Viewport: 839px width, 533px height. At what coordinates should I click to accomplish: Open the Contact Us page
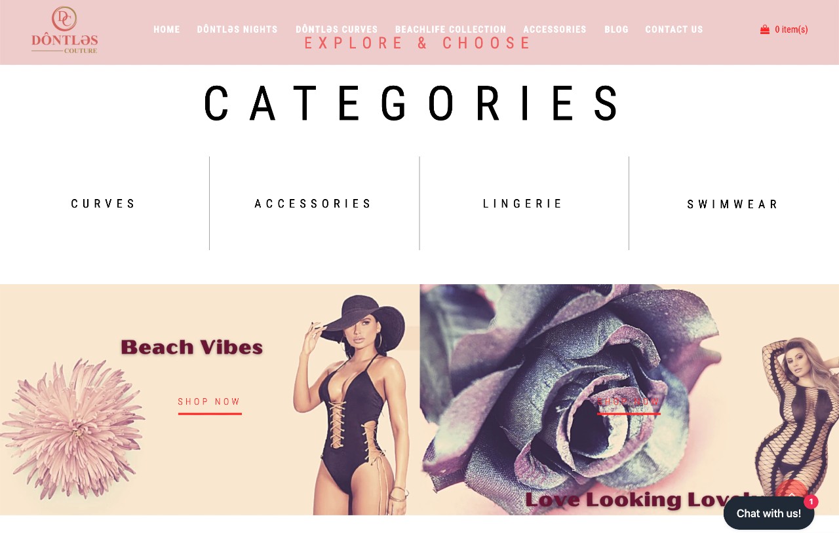pyautogui.click(x=674, y=29)
